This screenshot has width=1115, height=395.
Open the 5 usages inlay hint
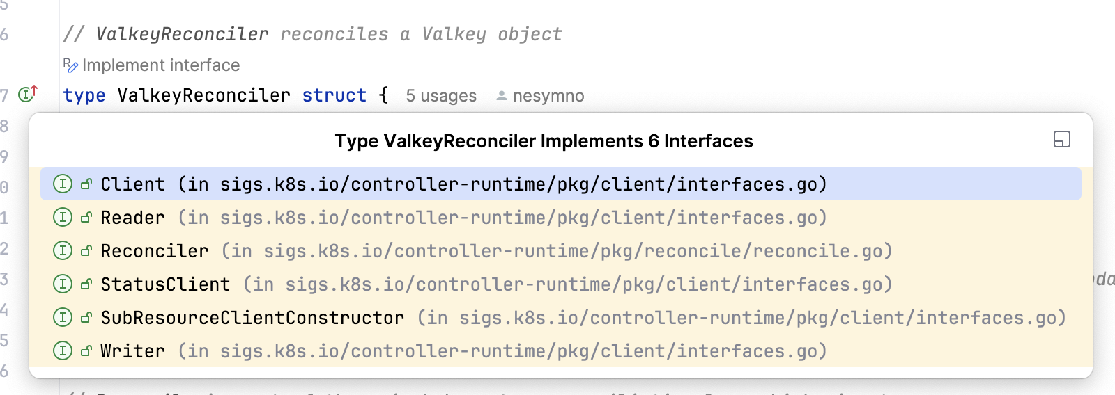coord(441,96)
